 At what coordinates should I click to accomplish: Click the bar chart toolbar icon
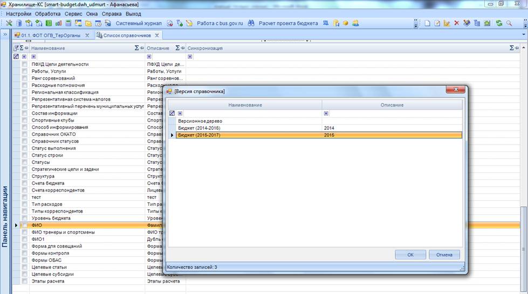coord(58,24)
